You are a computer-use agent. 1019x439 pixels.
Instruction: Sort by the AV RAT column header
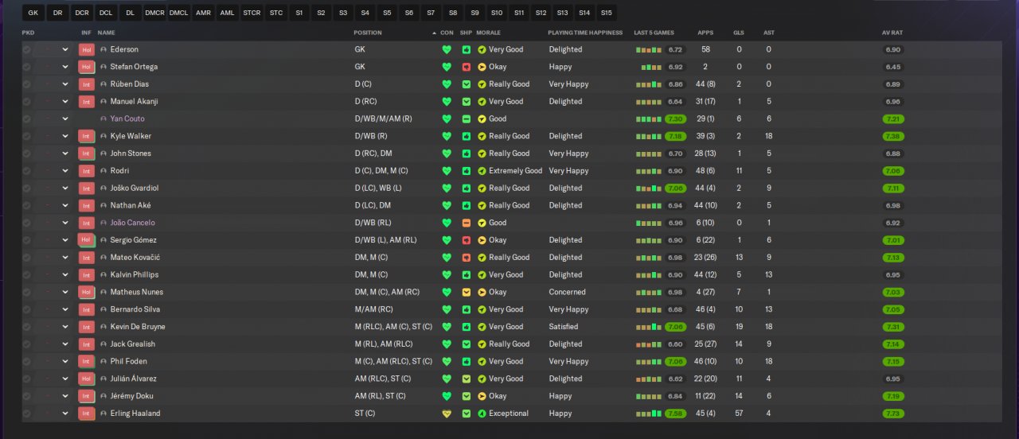pos(892,33)
